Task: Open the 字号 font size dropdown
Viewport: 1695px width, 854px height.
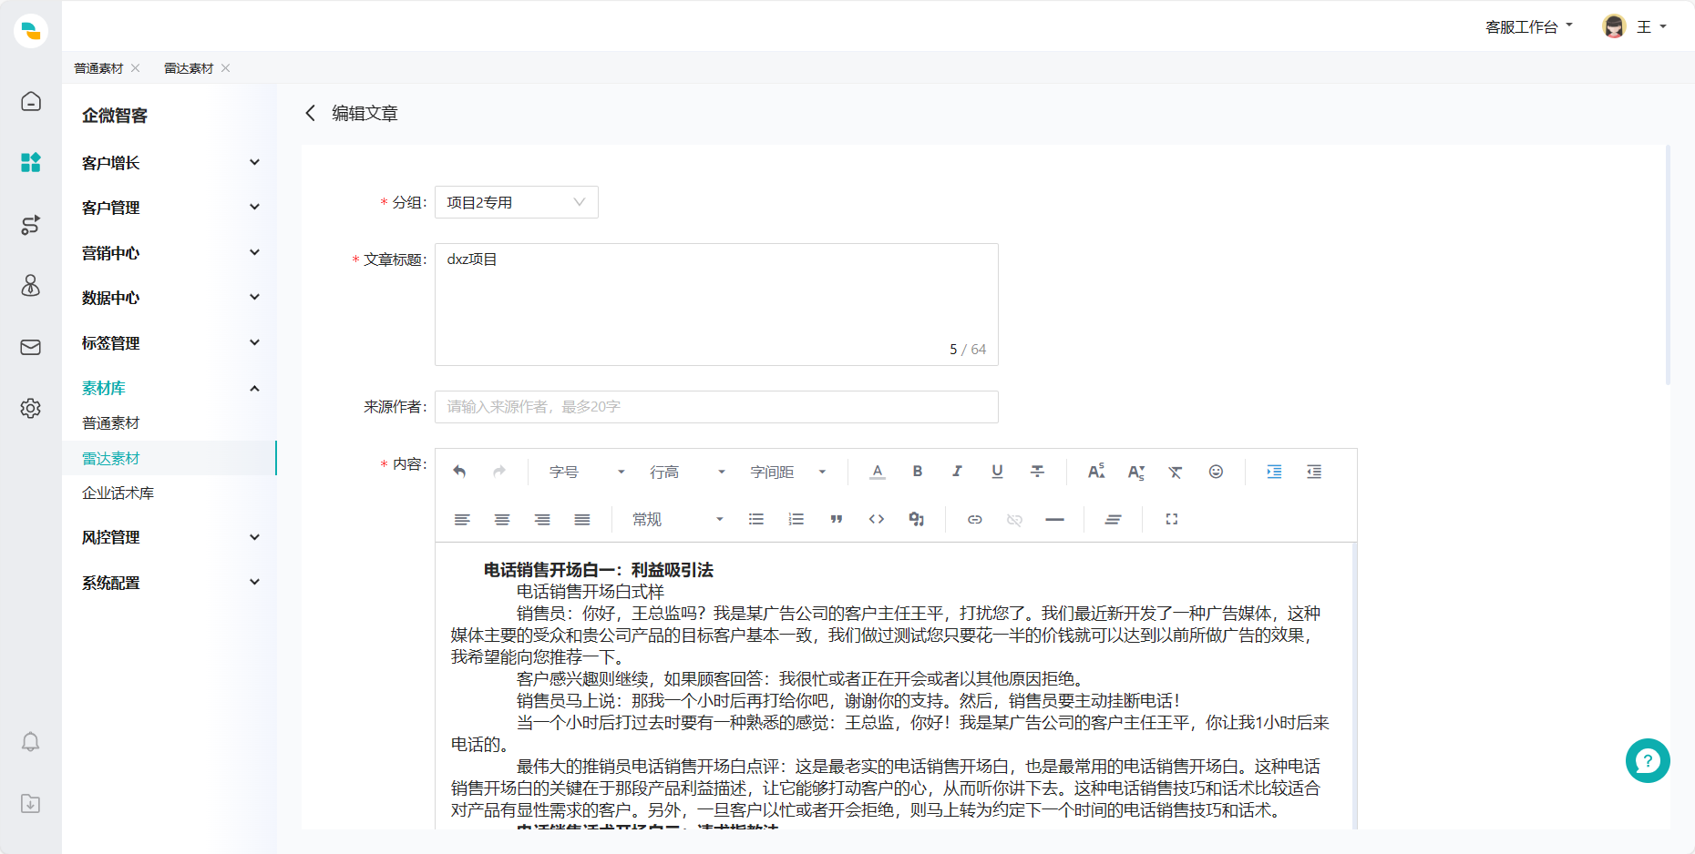Action: [586, 472]
